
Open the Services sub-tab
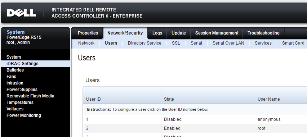click(263, 43)
